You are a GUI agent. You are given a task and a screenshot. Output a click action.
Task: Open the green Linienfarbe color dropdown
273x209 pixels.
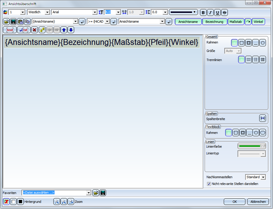click(x=252, y=146)
